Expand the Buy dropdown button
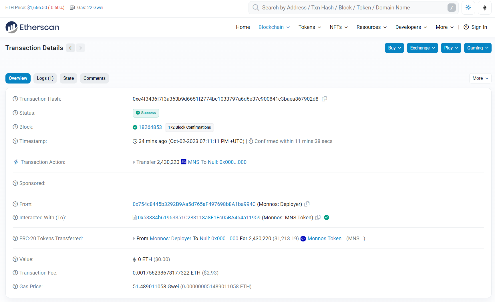The width and height of the screenshot is (495, 302). coord(394,48)
